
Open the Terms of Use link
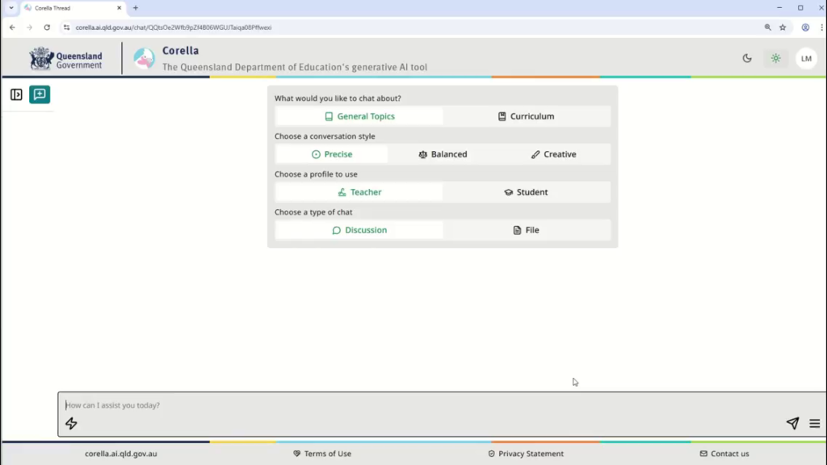coord(322,454)
